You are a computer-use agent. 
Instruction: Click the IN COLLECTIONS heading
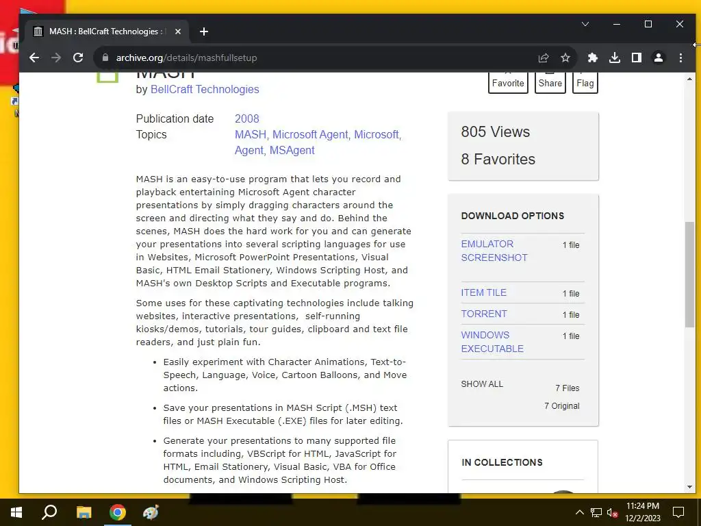pos(502,462)
